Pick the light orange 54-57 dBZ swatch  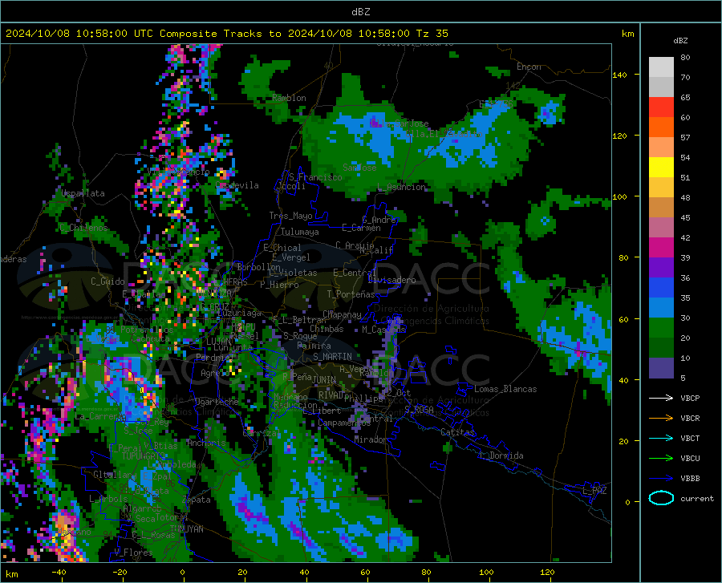point(661,148)
